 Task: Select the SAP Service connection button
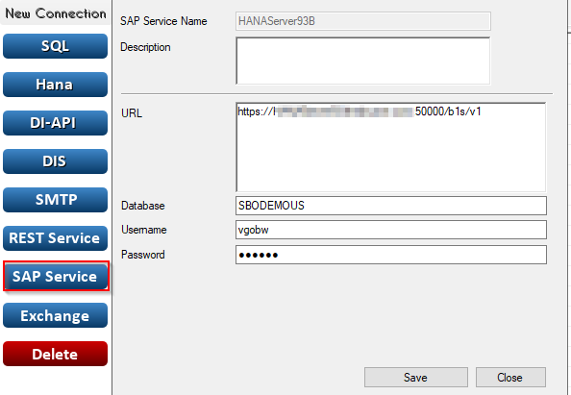[56, 277]
